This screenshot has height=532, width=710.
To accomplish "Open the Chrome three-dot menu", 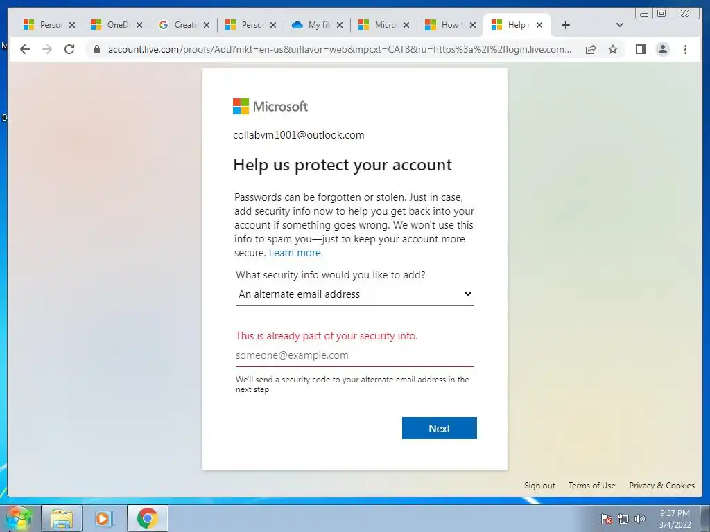I will (x=685, y=49).
